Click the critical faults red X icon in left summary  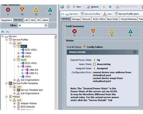click(x=8, y=10)
